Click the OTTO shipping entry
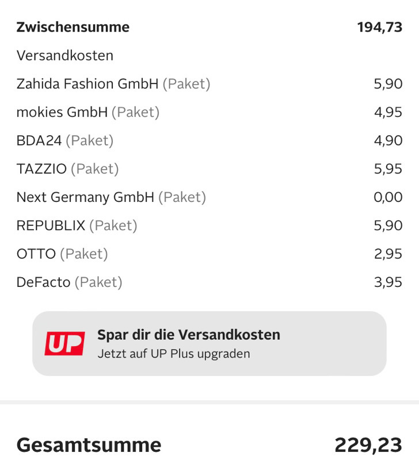 (209, 254)
